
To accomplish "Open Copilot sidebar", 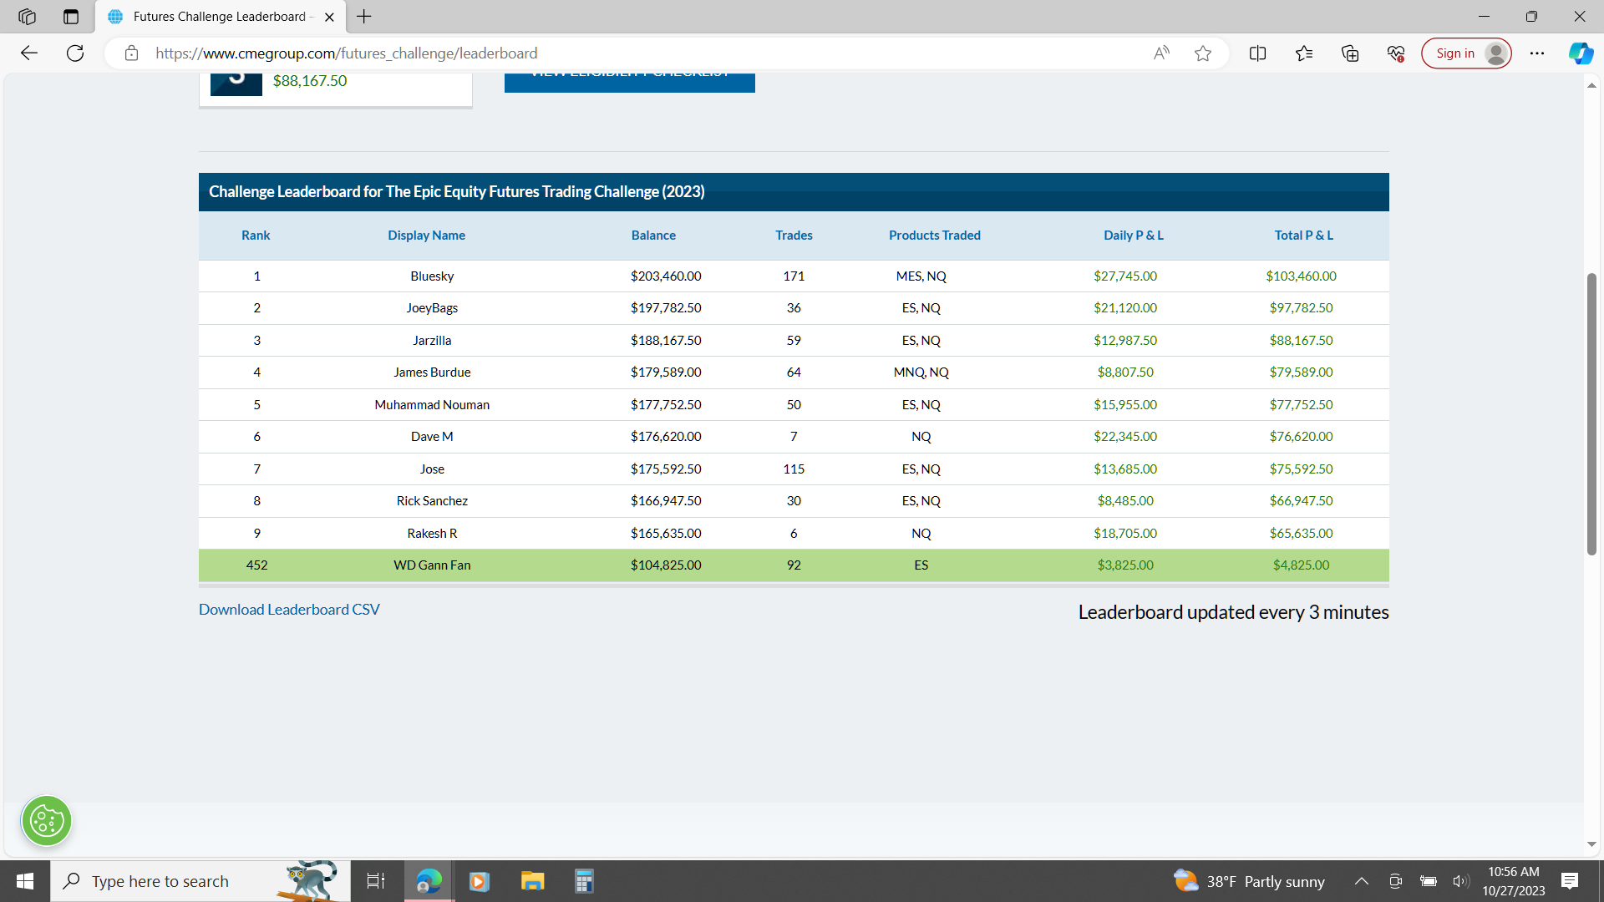I will click(1581, 53).
